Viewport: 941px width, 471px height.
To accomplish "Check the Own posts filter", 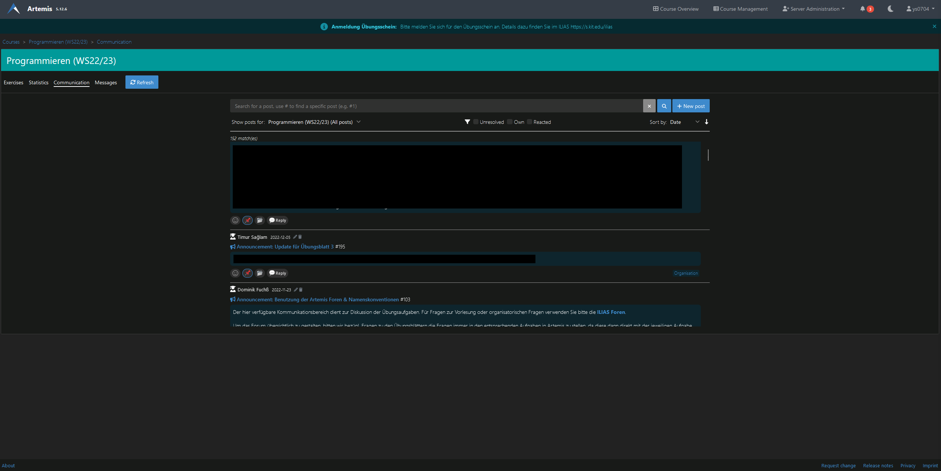I will click(x=509, y=122).
